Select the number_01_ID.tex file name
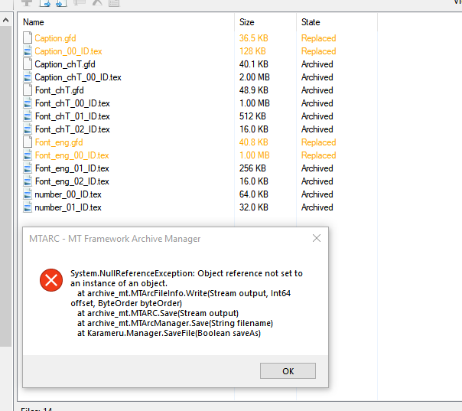This screenshot has height=411, width=462. coord(68,207)
